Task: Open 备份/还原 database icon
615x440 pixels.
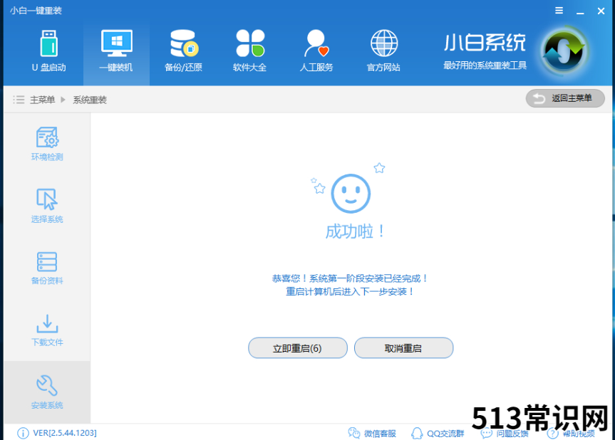Action: [x=184, y=43]
